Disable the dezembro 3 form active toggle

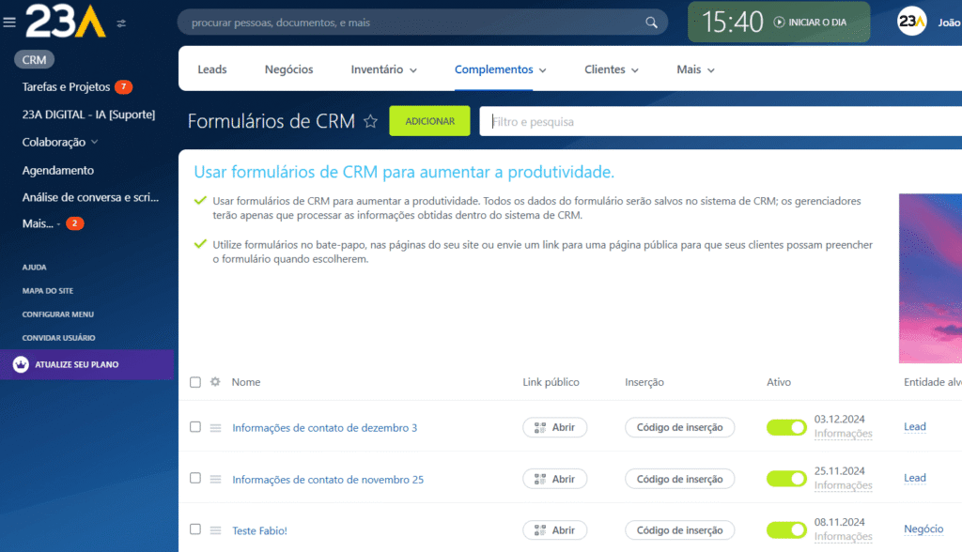click(x=786, y=427)
